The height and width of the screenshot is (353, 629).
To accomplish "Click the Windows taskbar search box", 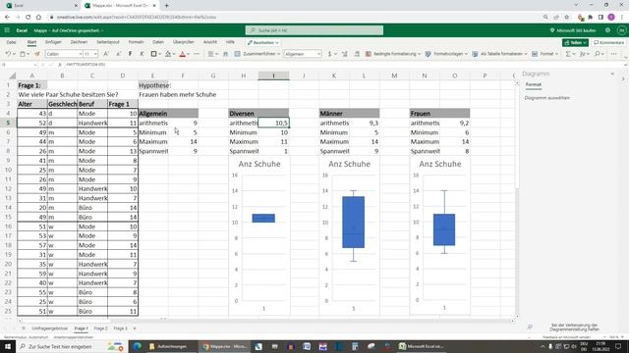I will pos(72,346).
